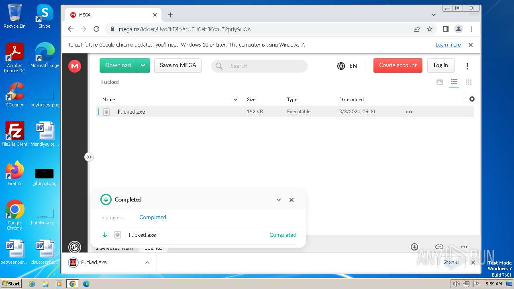Open a new Chrome tab
This screenshot has height=289, width=514.
pos(170,15)
